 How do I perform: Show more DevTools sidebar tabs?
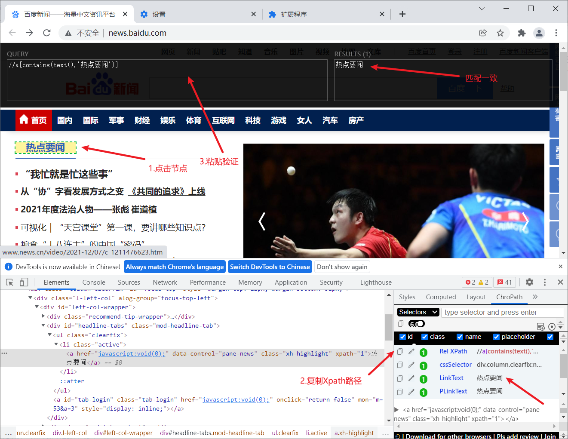(x=535, y=297)
